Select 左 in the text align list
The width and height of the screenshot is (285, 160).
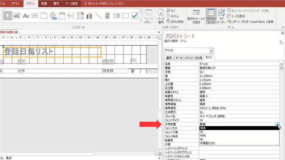click(x=239, y=132)
